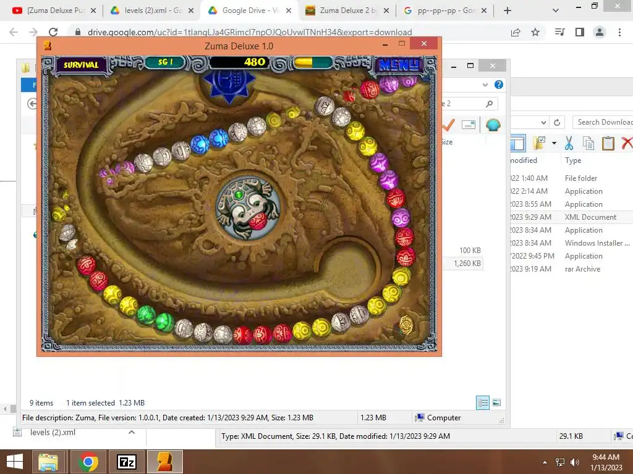Show hidden system tray icons
The image size is (633, 474).
pyautogui.click(x=545, y=462)
